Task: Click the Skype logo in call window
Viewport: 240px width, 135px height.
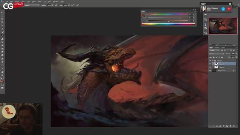Action: click(203, 4)
